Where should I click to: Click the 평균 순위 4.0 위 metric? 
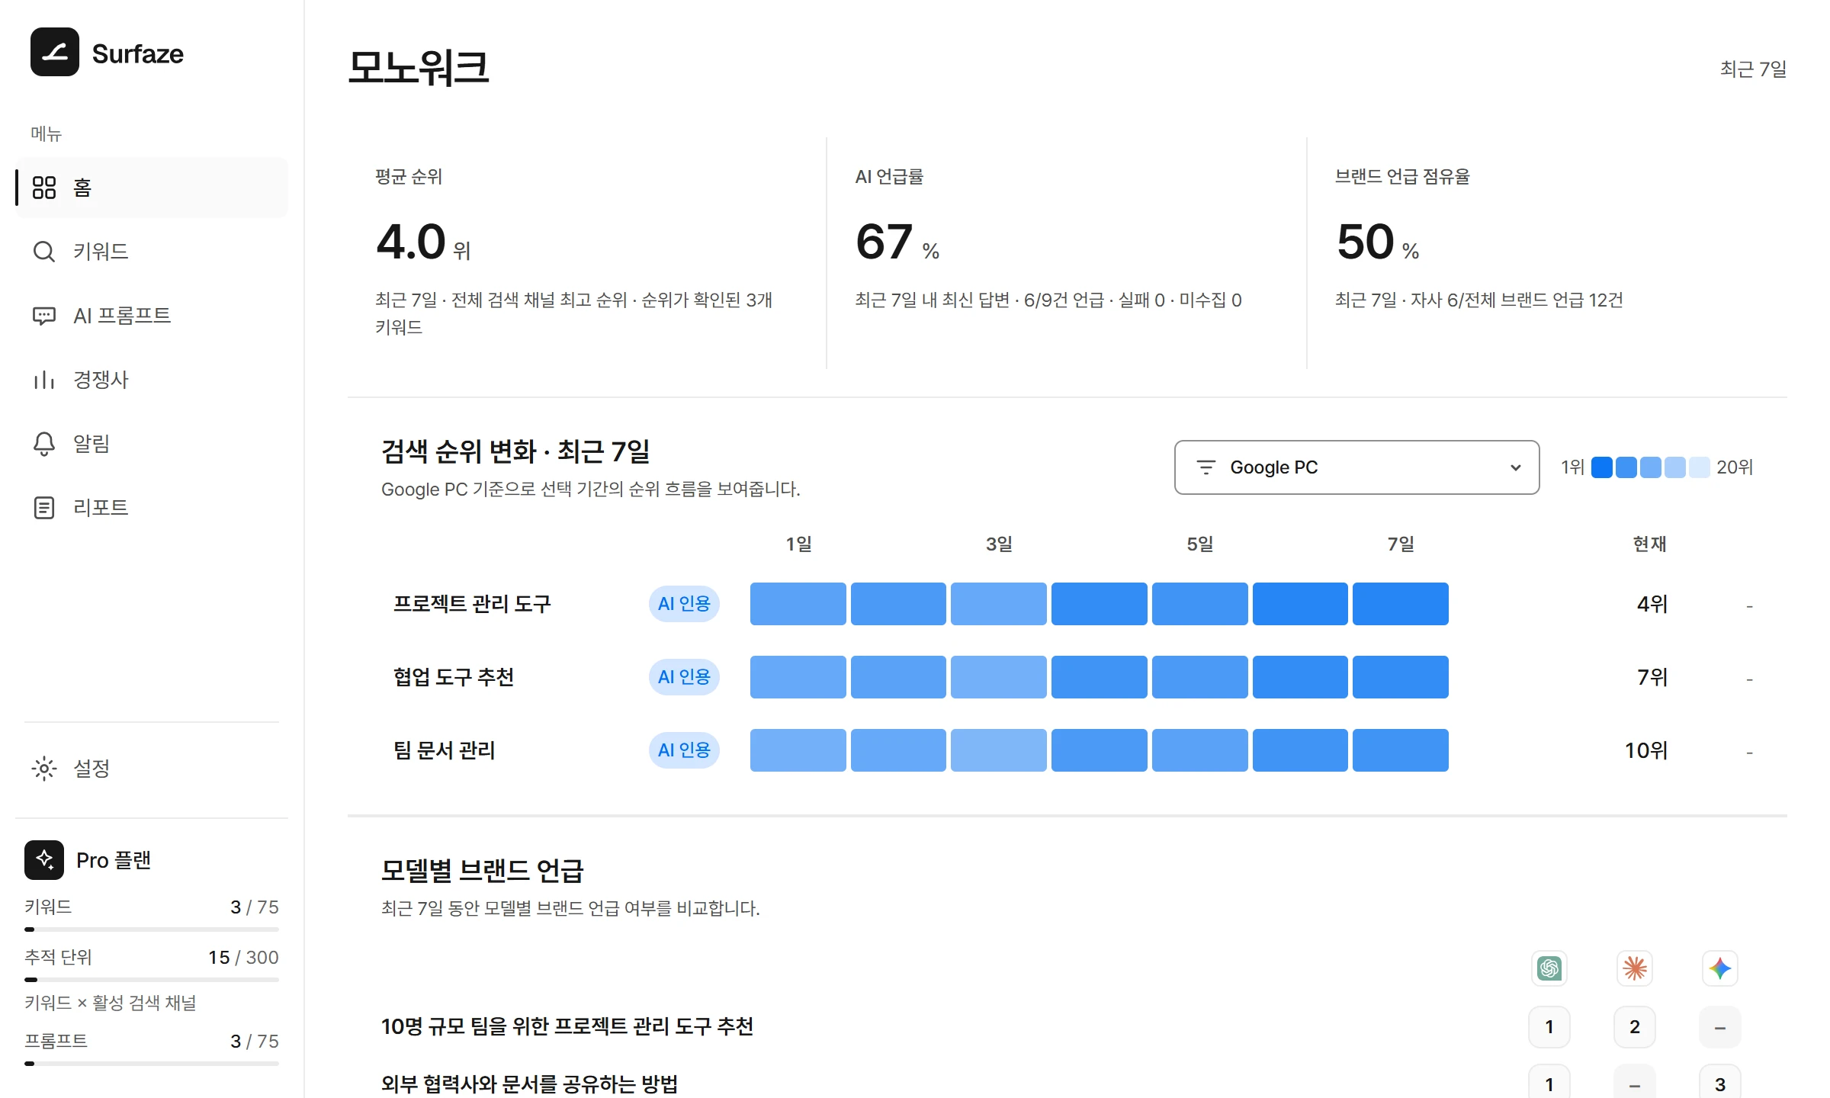tap(423, 242)
